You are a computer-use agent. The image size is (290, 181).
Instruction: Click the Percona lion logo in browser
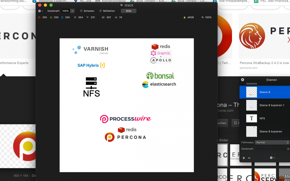point(252,36)
